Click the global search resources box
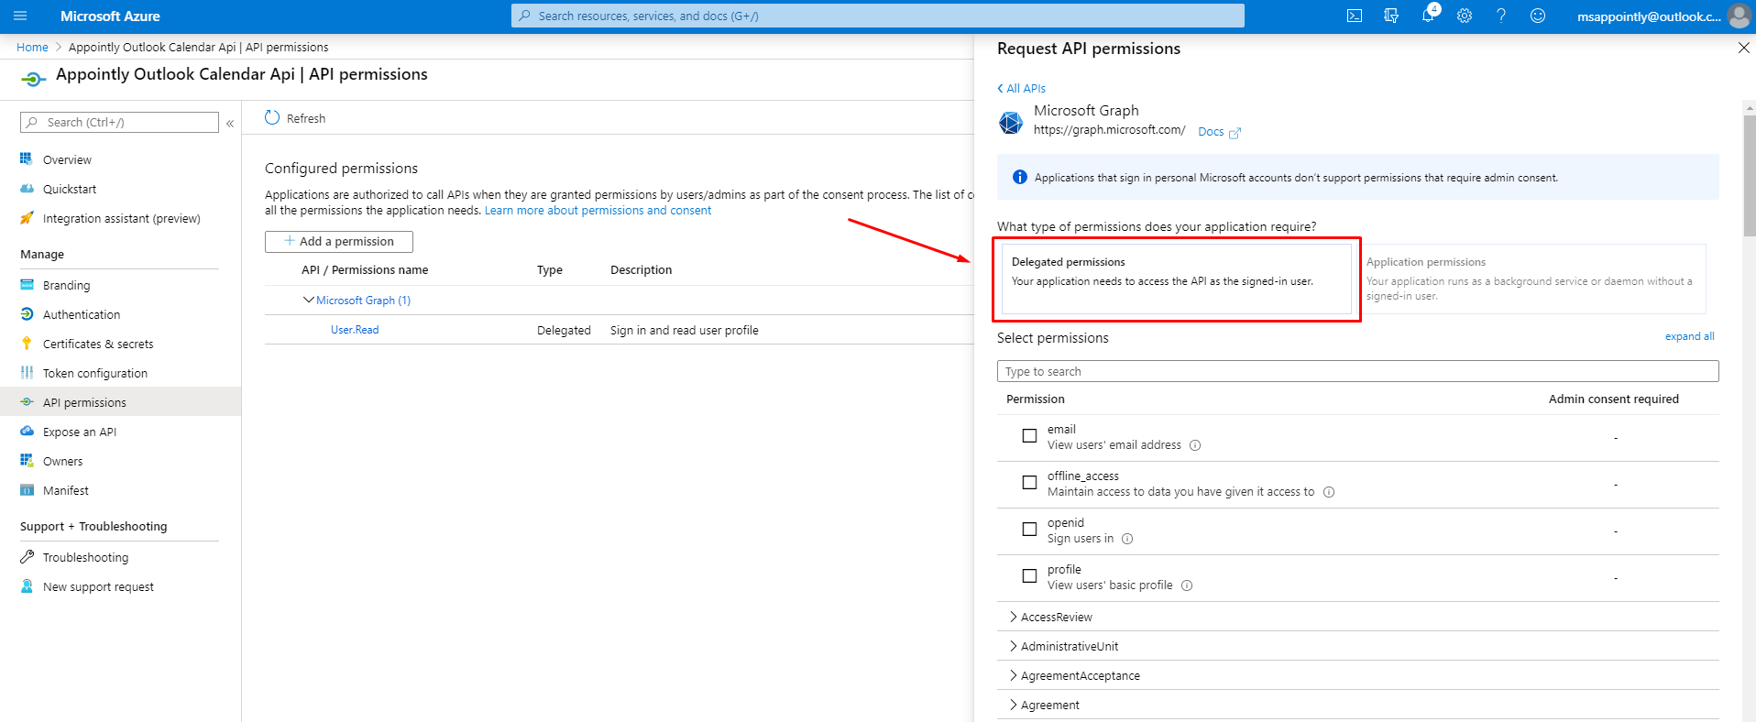The height and width of the screenshot is (722, 1756). click(x=878, y=16)
